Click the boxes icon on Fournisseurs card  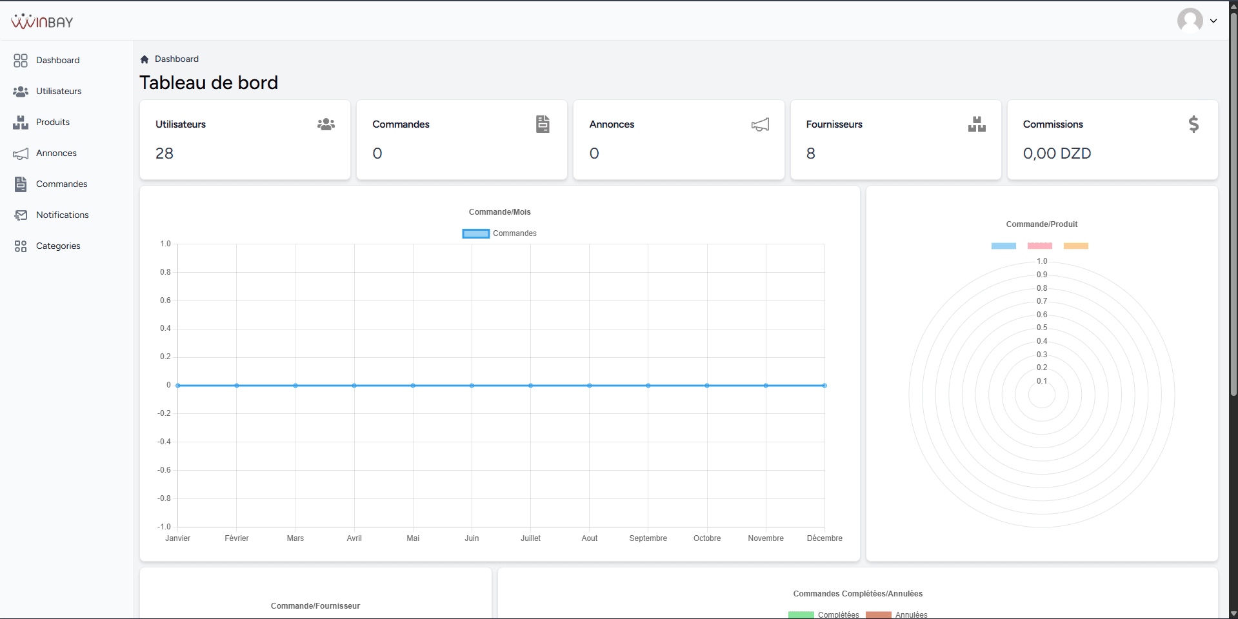(977, 124)
